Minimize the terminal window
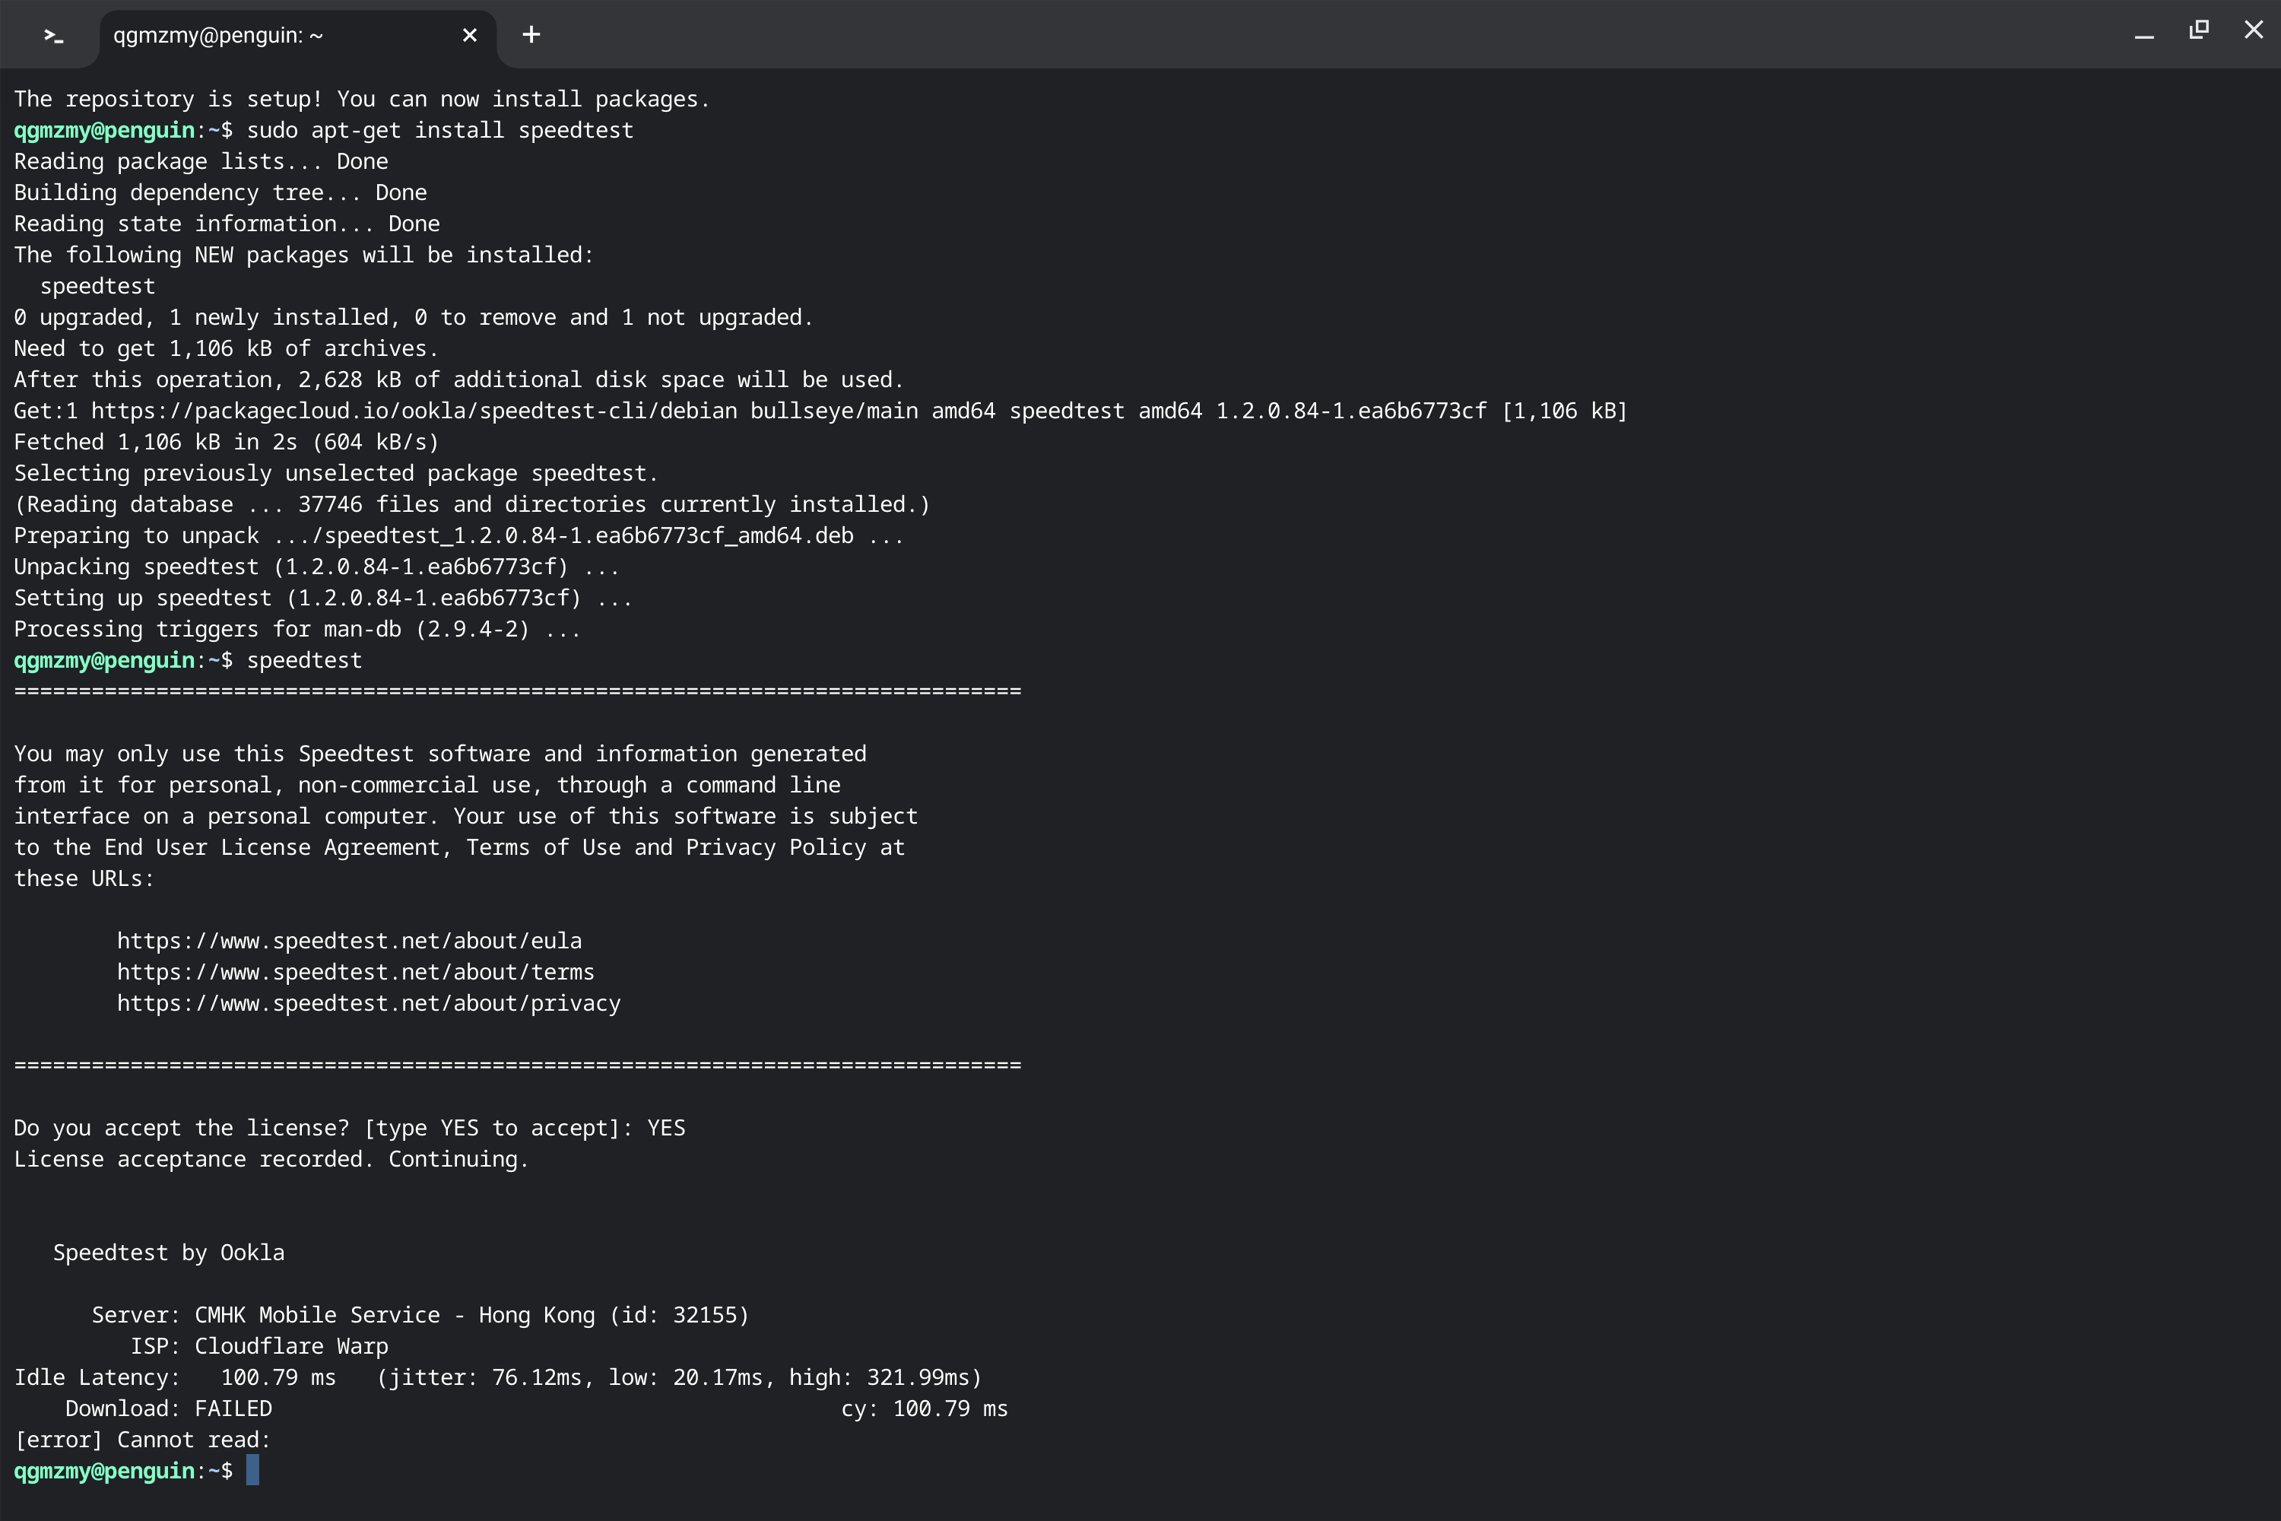Image resolution: width=2281 pixels, height=1521 pixels. point(2144,36)
